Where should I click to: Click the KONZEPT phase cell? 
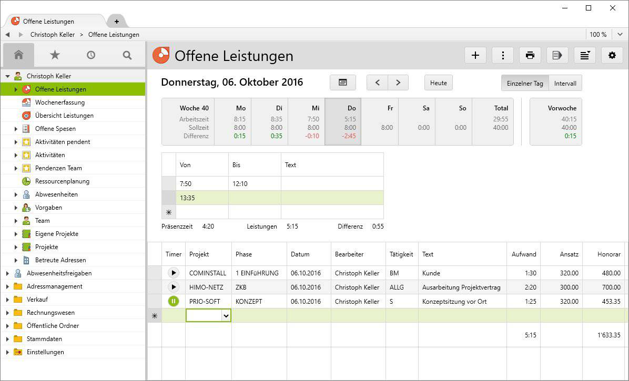(259, 301)
